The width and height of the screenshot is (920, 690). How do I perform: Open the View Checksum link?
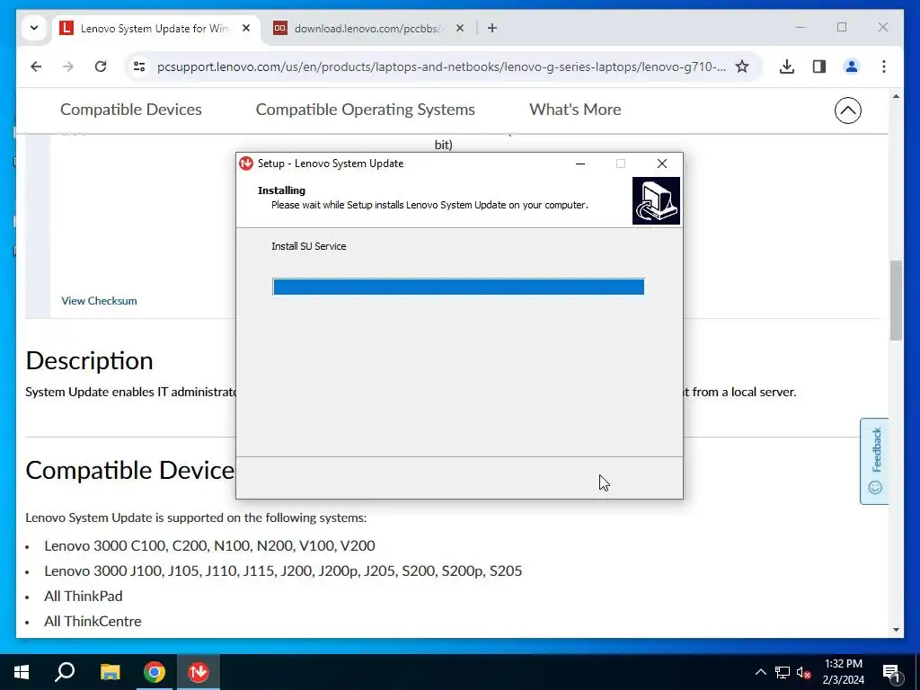pos(99,300)
